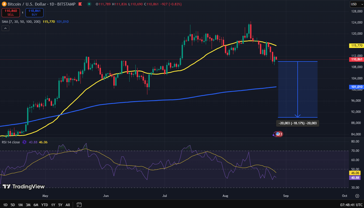364x208 pixels.
Task: Click the red flag bookmark icon beside BITSTAMP
Action: [x=80, y=4]
